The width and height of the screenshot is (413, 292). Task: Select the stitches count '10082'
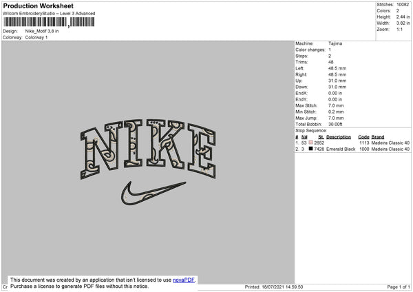[x=403, y=5]
